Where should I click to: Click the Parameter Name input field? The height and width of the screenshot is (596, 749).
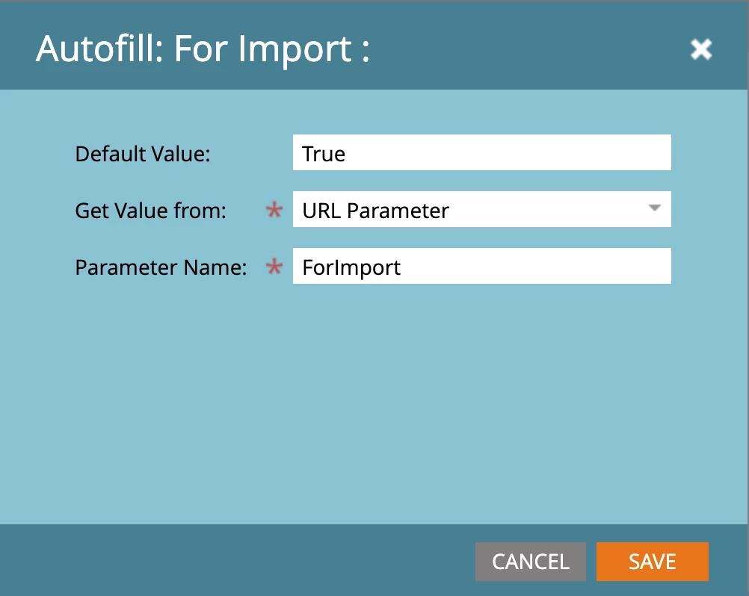(481, 267)
